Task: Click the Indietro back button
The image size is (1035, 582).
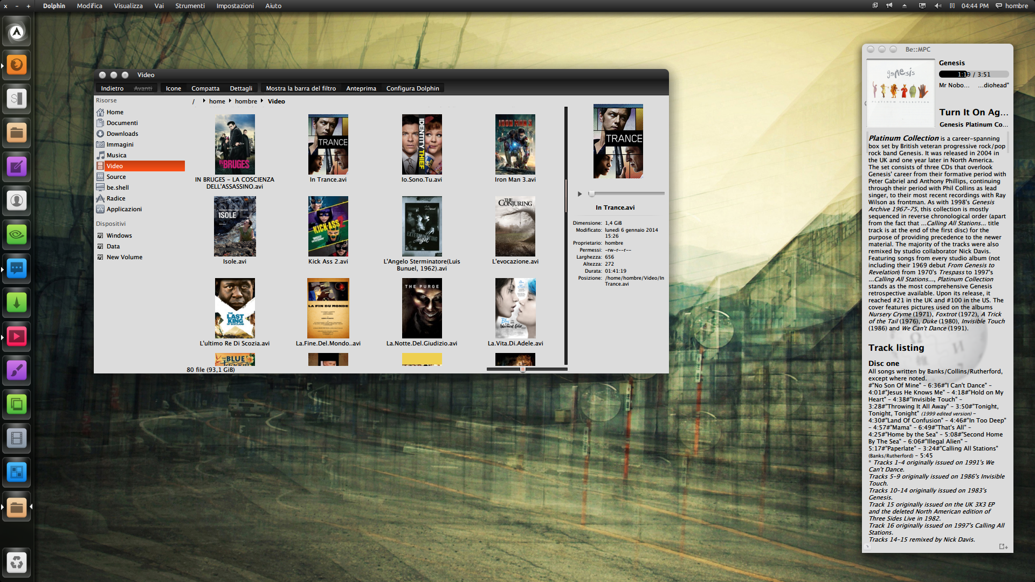Action: coord(112,88)
